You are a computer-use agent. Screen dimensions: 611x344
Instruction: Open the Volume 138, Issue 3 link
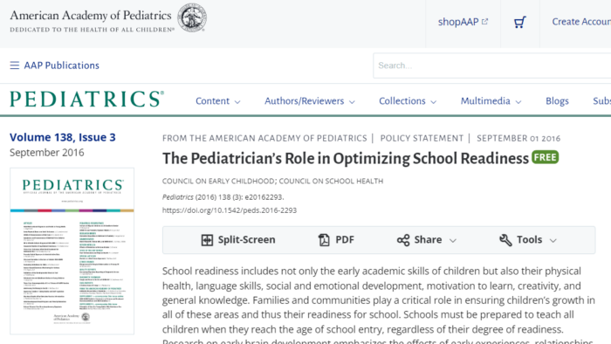tap(63, 137)
